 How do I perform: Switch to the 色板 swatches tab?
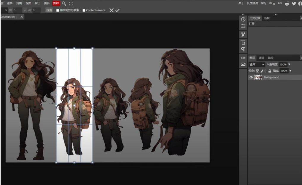[x=267, y=18]
